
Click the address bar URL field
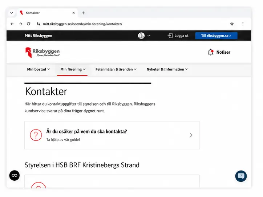pos(82,24)
